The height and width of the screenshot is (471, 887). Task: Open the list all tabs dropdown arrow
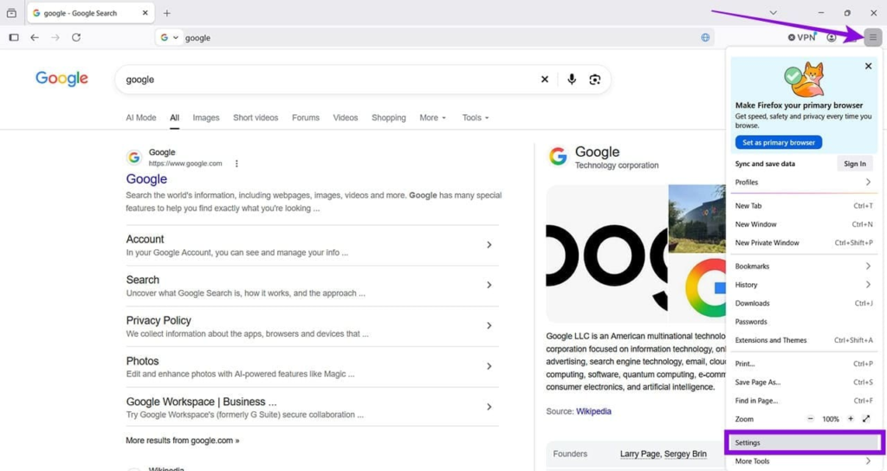tap(773, 13)
